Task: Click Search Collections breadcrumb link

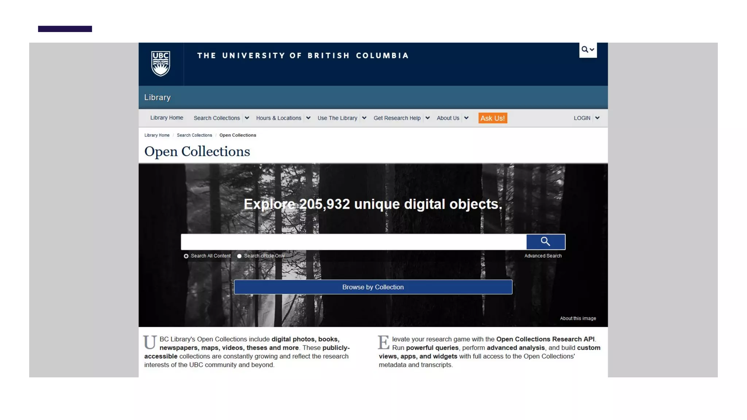Action: pyautogui.click(x=194, y=135)
